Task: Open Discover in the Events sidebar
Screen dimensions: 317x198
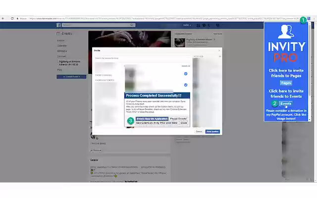Action: [61, 56]
